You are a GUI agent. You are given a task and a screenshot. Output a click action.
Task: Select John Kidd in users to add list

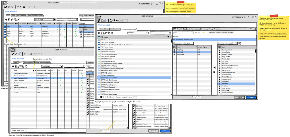coord(236,84)
